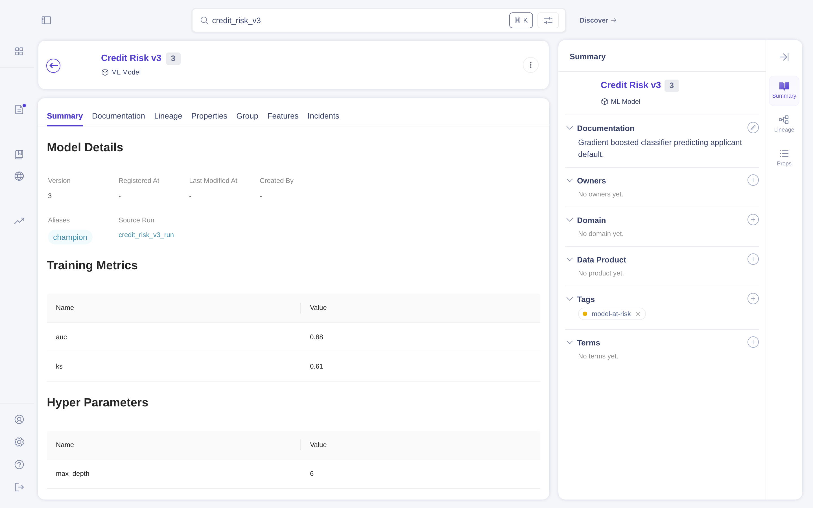Click the ks metric row name
Viewport: 813px width, 508px height.
tap(59, 366)
